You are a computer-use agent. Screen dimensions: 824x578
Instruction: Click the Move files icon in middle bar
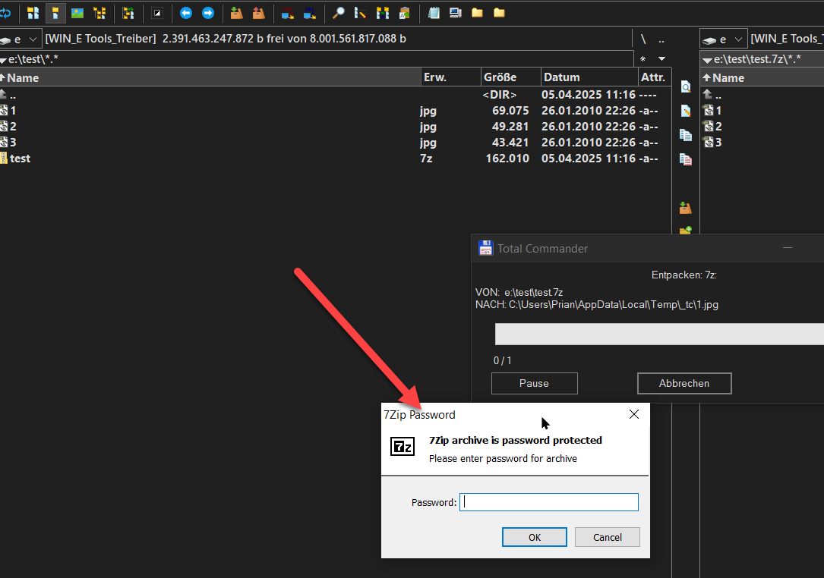pos(686,159)
